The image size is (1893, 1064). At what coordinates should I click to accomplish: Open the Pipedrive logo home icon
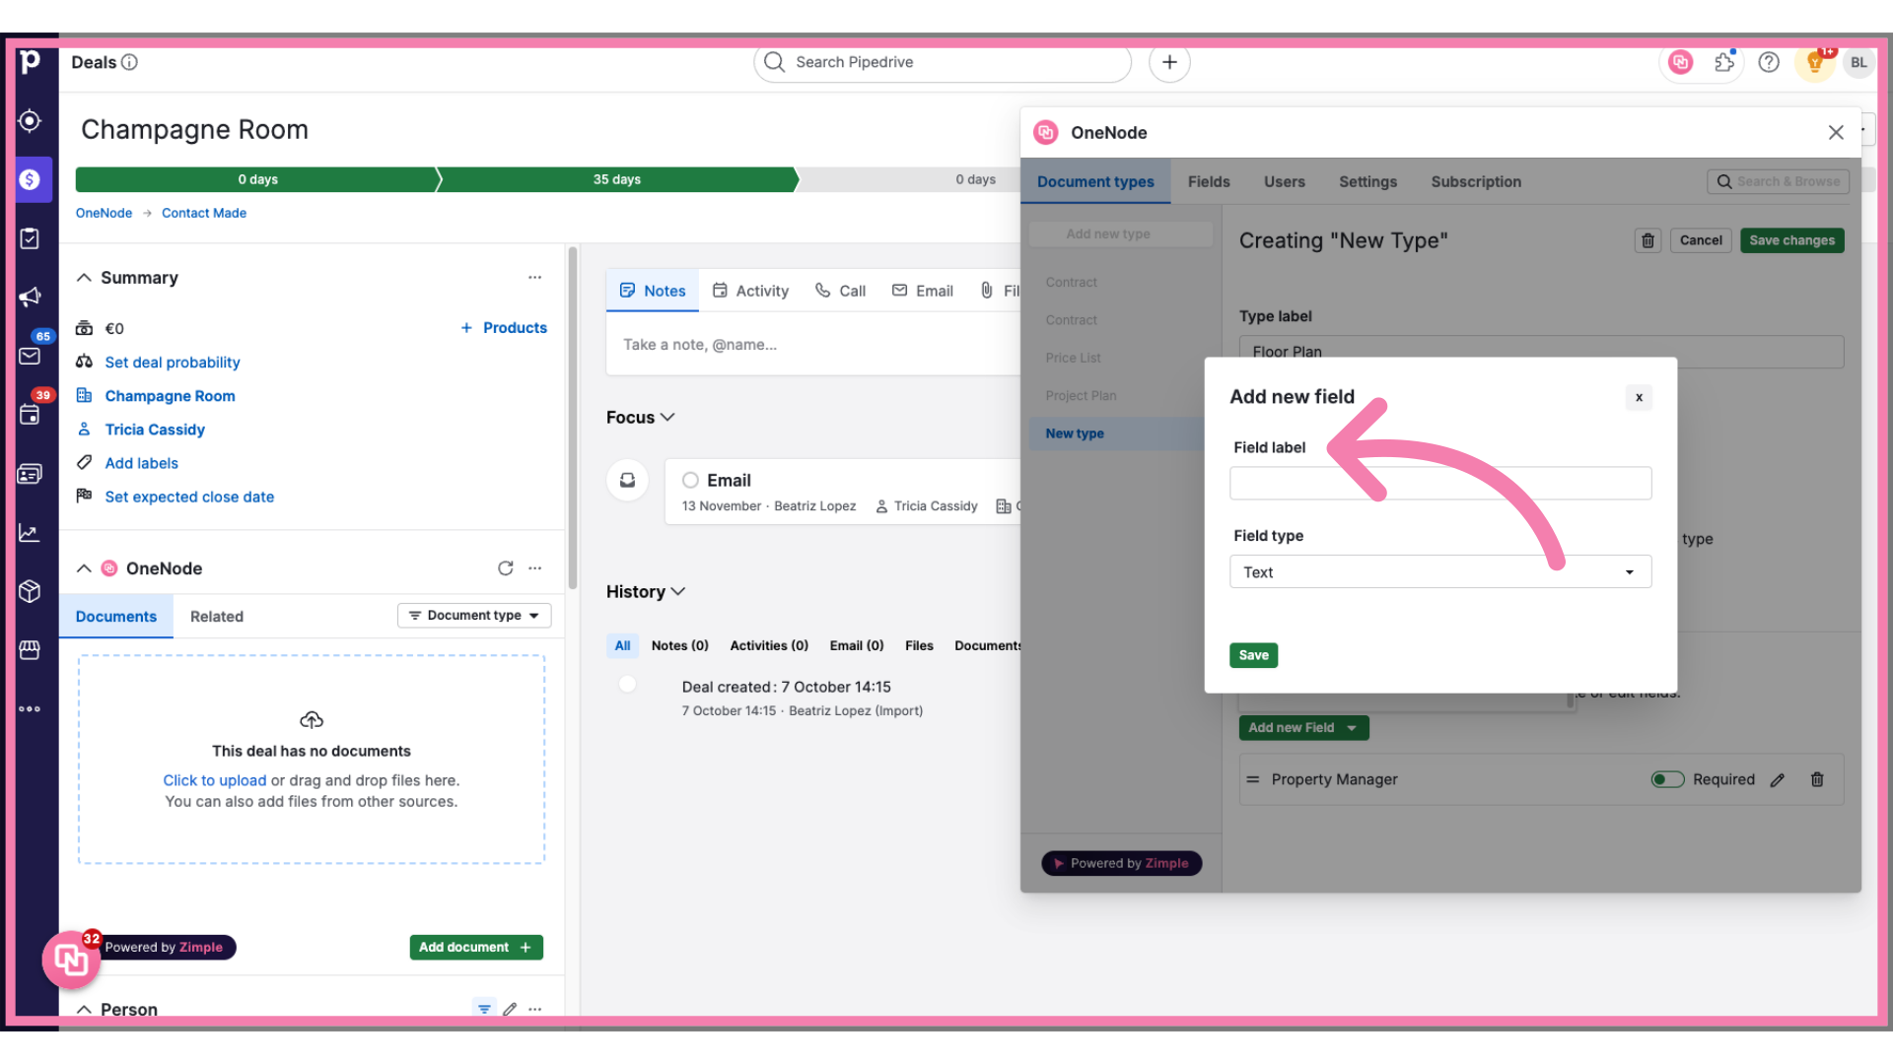tap(30, 62)
